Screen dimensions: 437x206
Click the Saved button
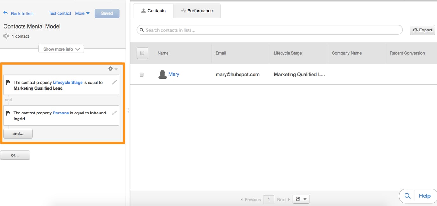107,13
